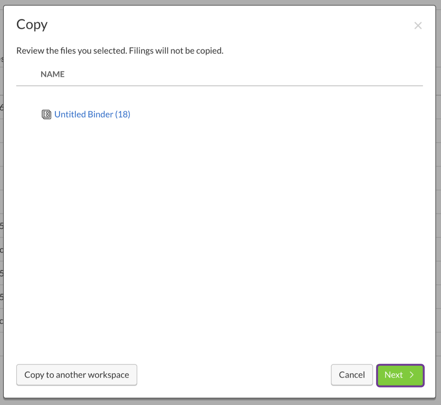The width and height of the screenshot is (441, 405).
Task: Click the small binder graphic in the NAME column
Action: 46,114
